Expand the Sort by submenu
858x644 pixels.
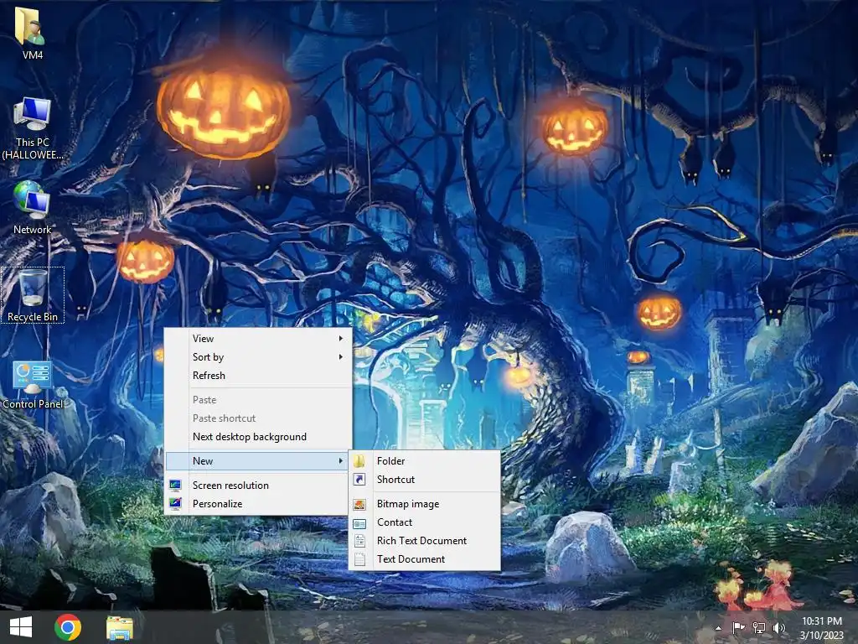pyautogui.click(x=257, y=357)
